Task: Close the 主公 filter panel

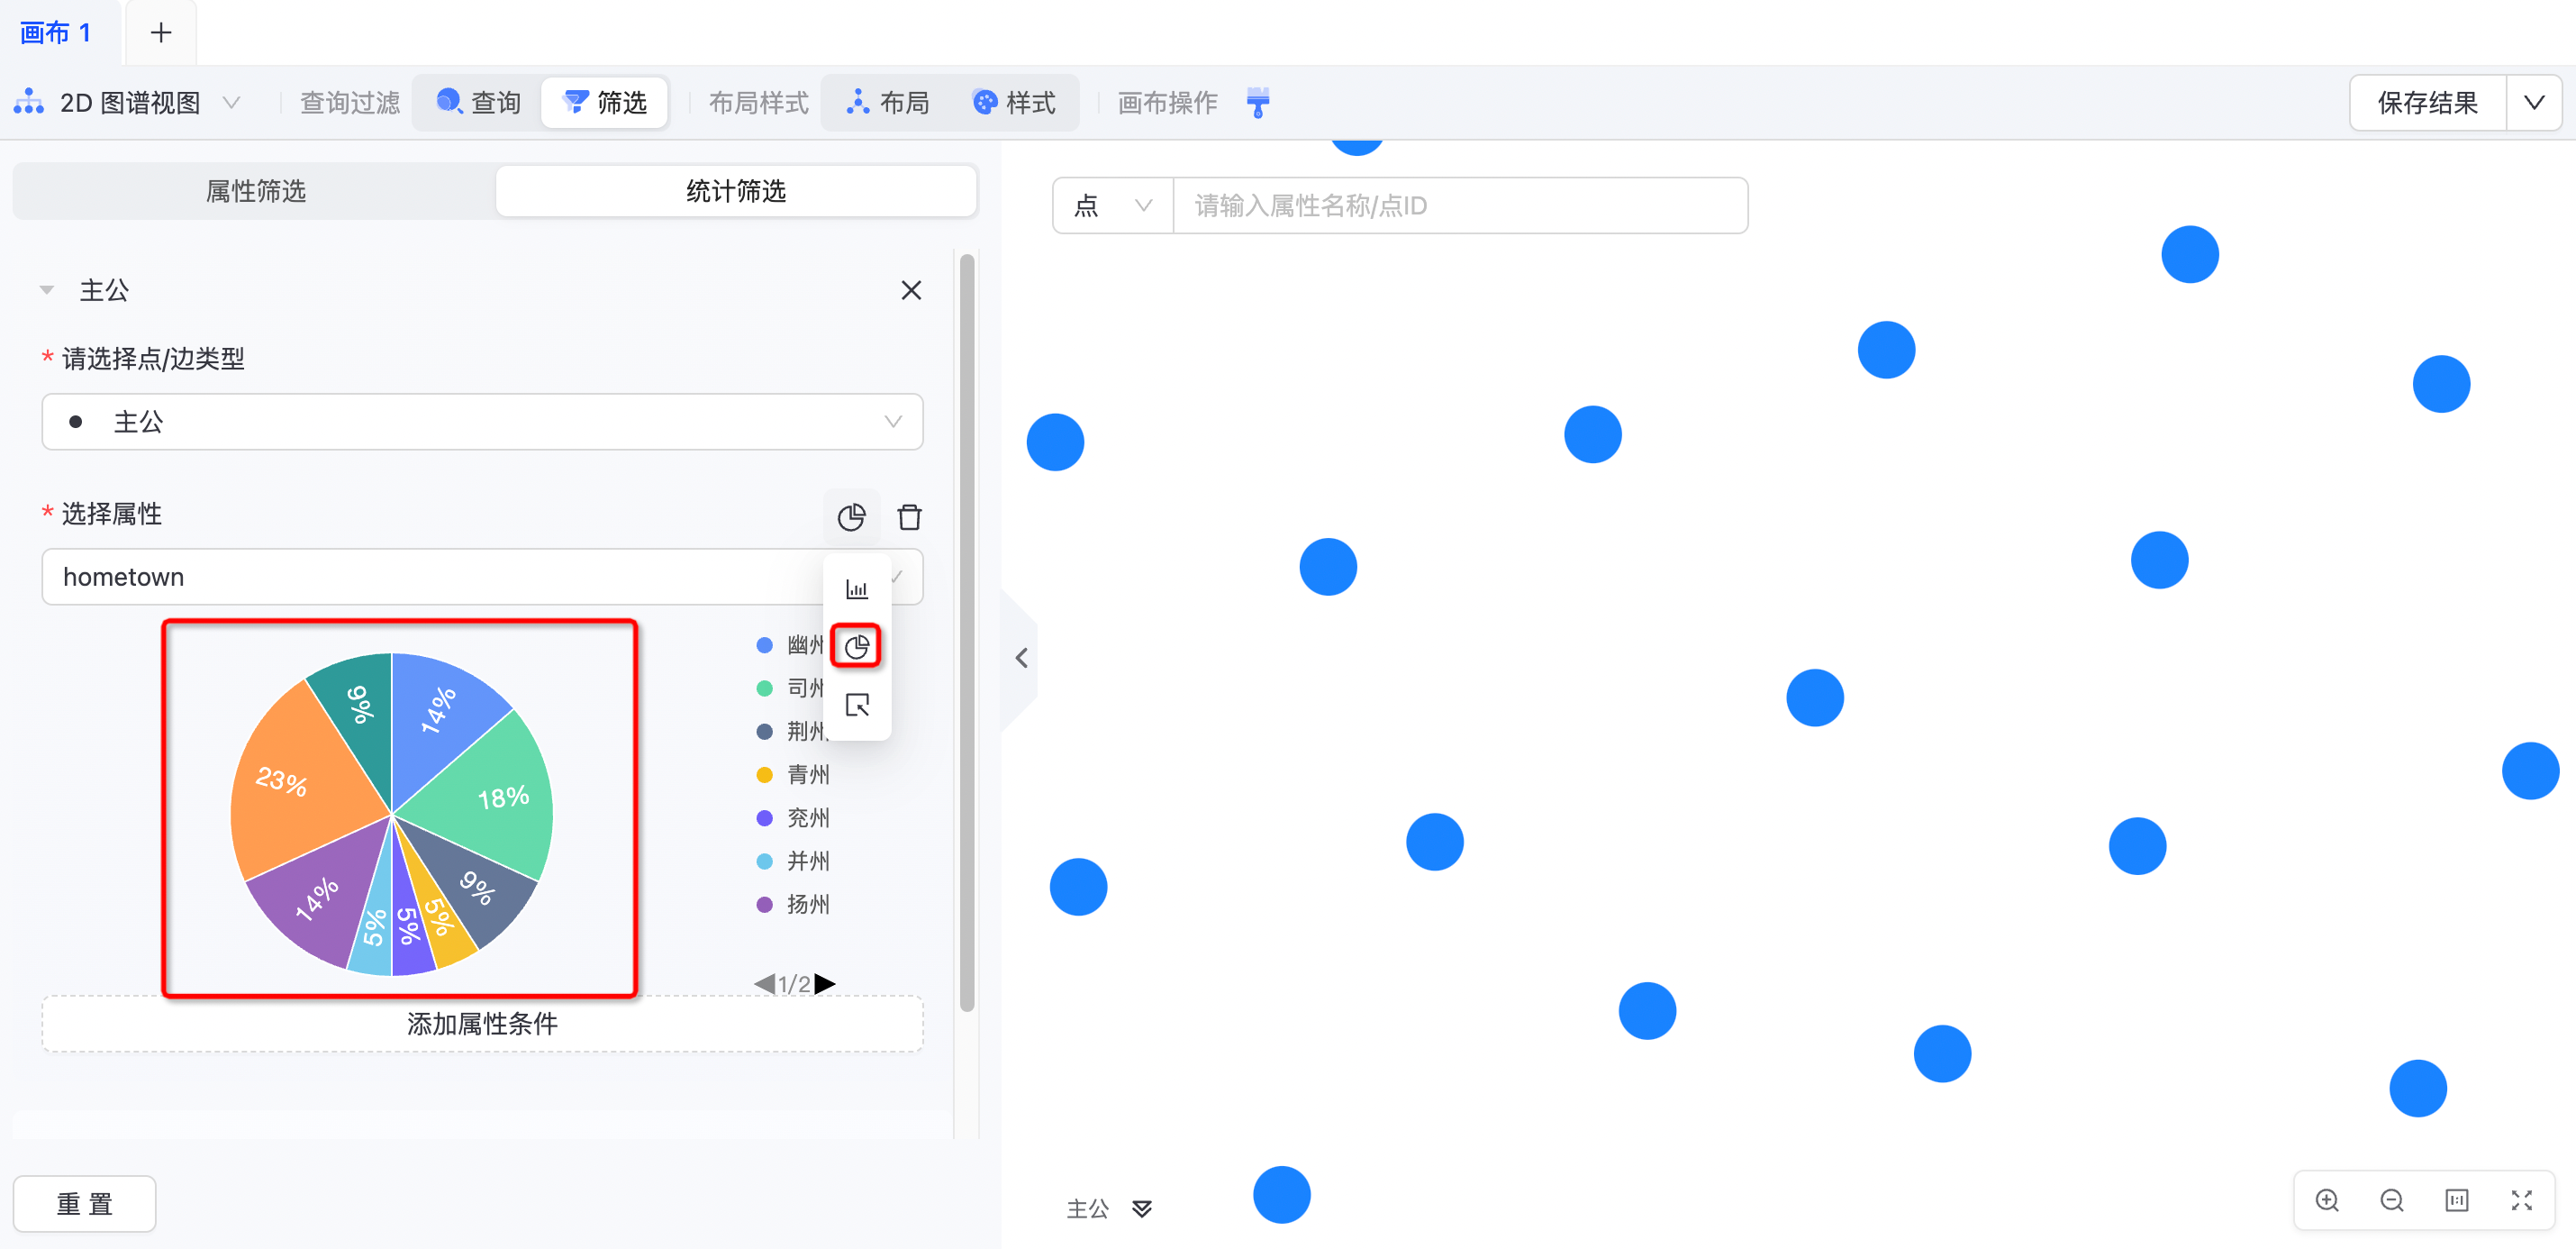Action: [911, 290]
